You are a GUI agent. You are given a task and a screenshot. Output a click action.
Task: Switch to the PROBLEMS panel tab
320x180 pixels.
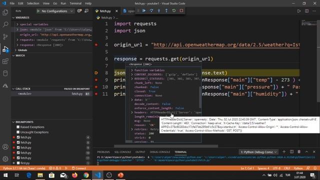click(103, 152)
